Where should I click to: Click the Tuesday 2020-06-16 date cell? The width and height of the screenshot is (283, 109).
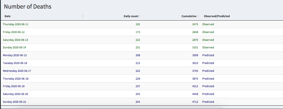point(15,63)
